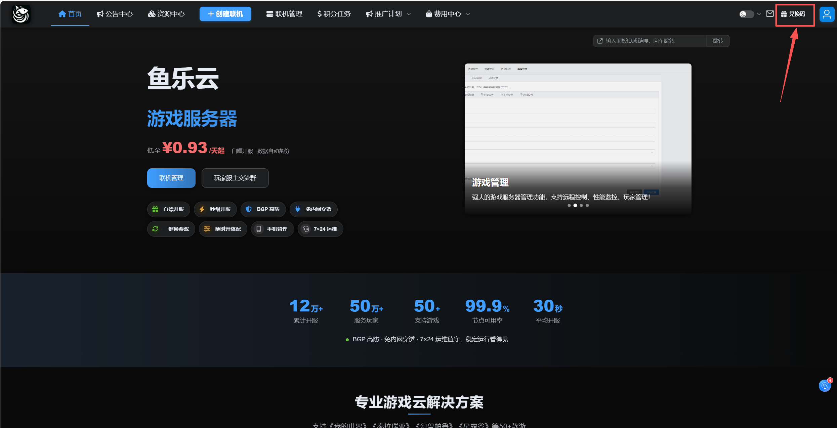Click the 游戏管理 carousel preview image
The image size is (837, 428).
pos(578,138)
